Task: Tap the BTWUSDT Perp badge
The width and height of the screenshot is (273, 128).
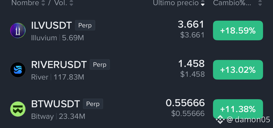Action: pos(93,104)
